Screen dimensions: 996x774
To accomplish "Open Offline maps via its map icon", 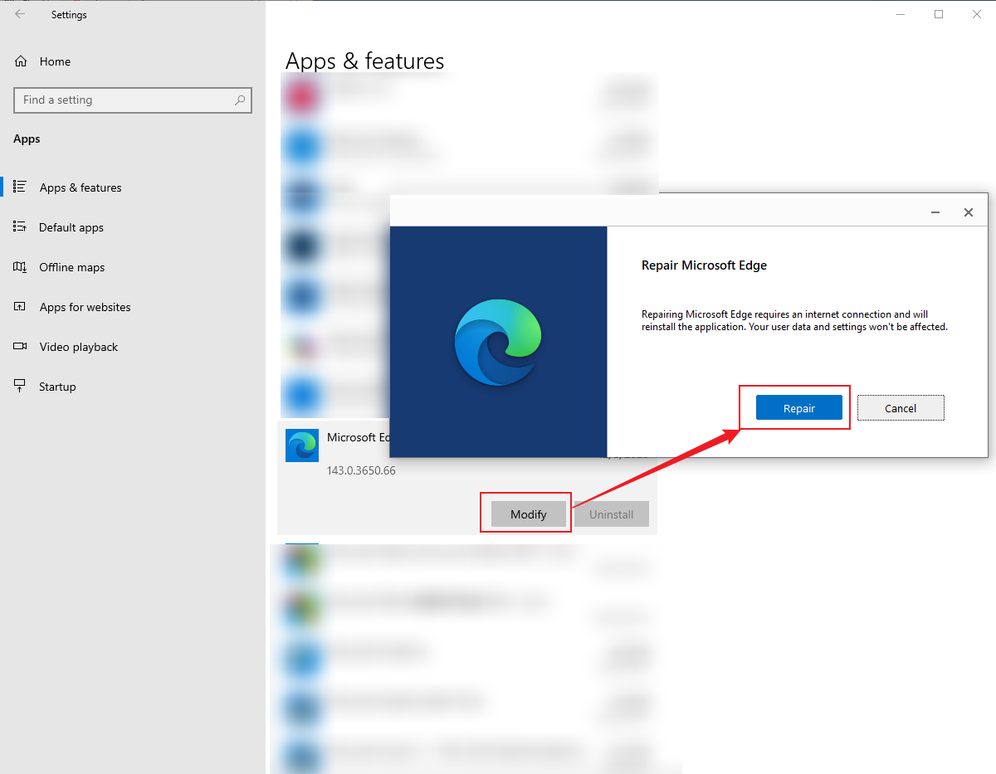I will pyautogui.click(x=20, y=266).
